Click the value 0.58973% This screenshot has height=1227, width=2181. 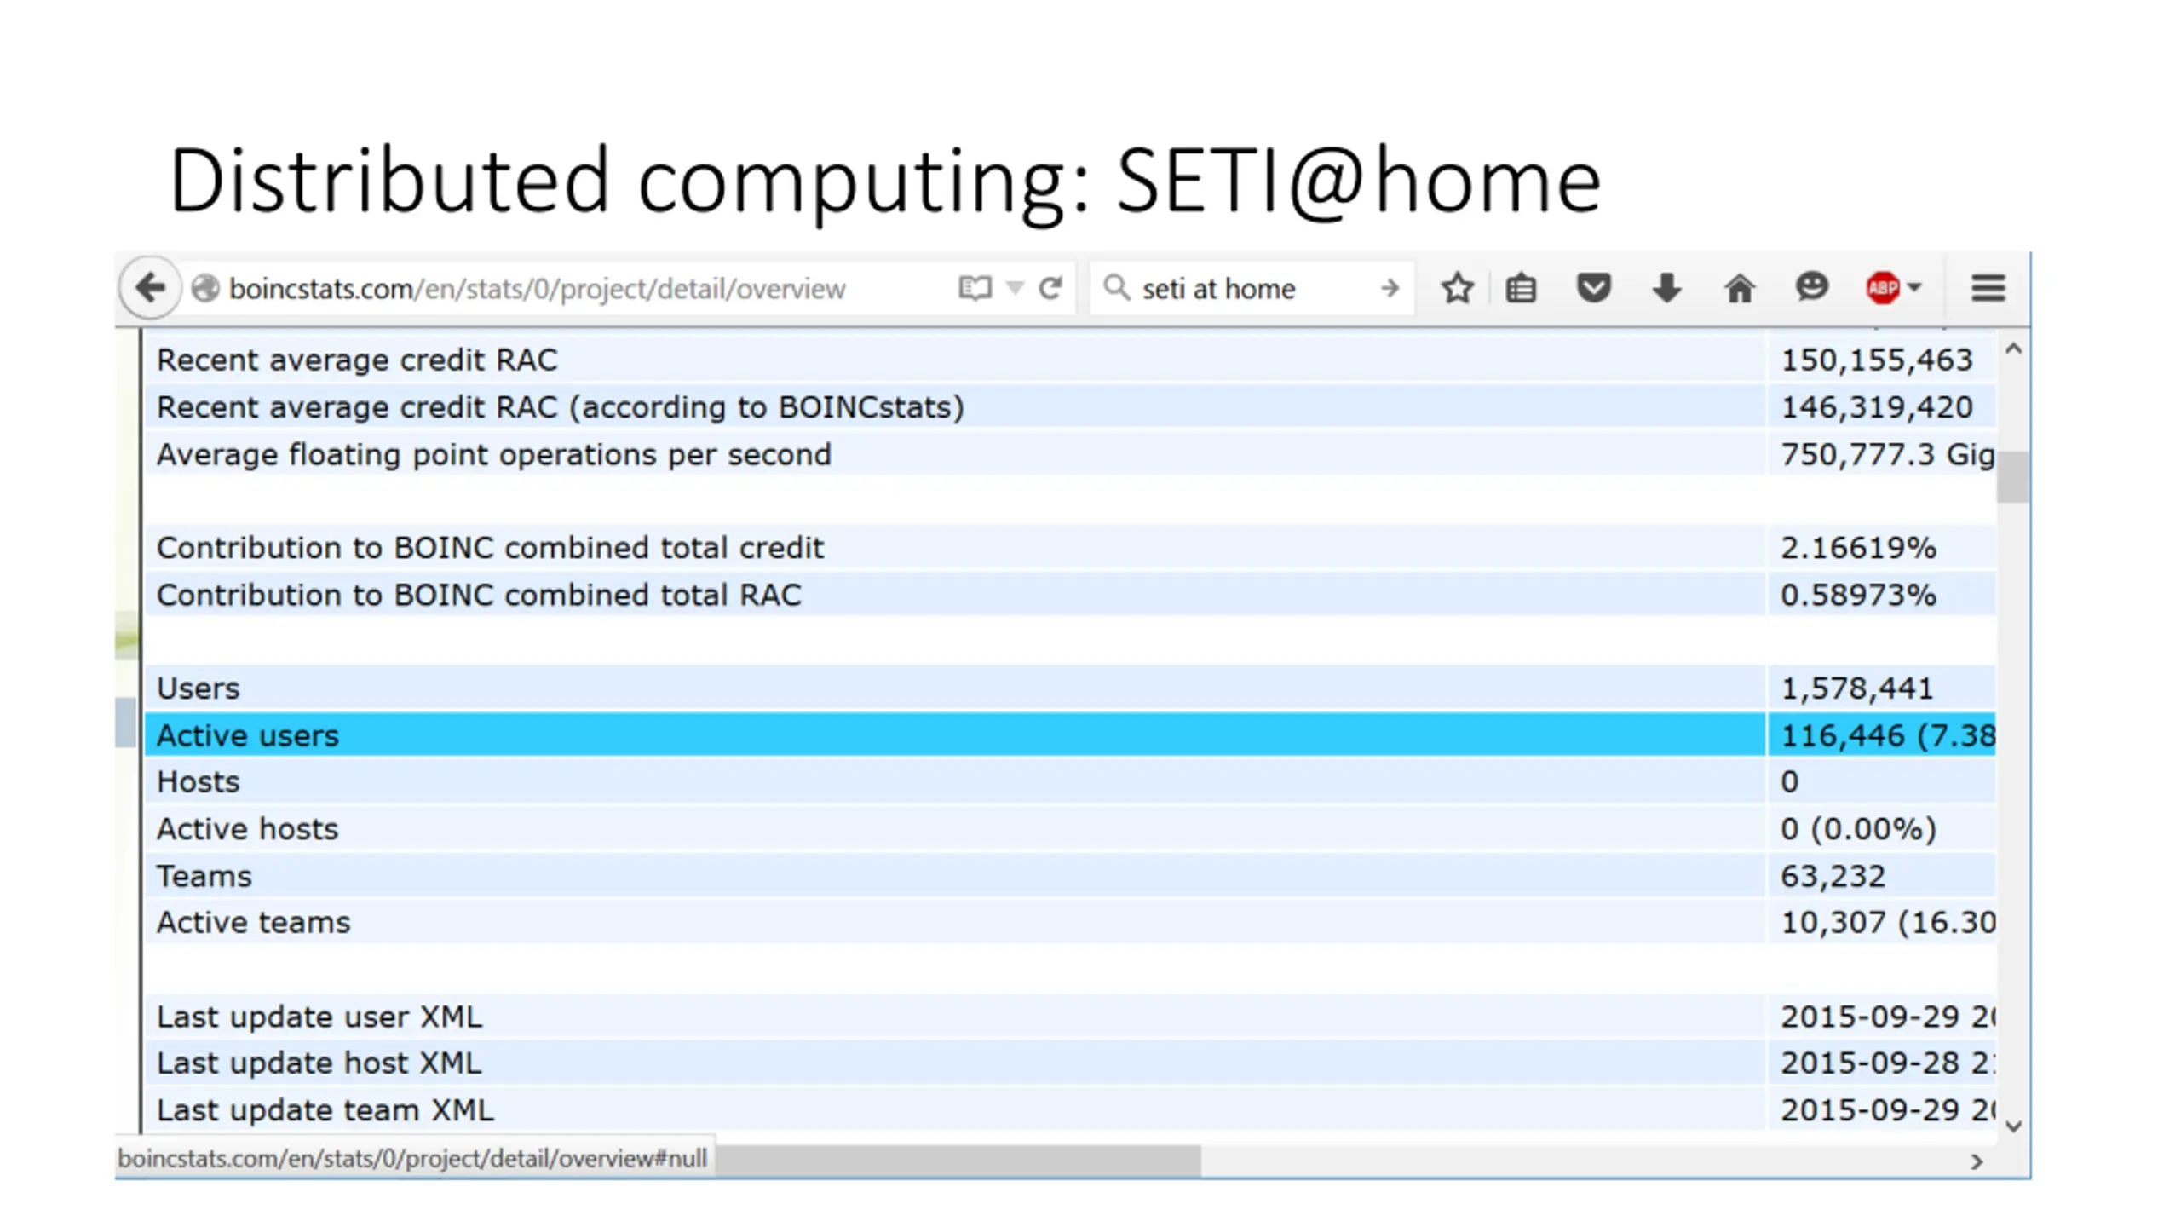[1858, 595]
